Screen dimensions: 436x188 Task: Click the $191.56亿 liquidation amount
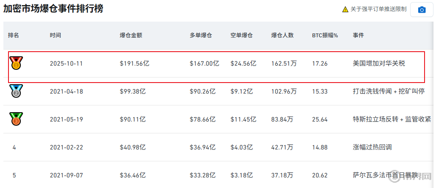tap(134, 64)
